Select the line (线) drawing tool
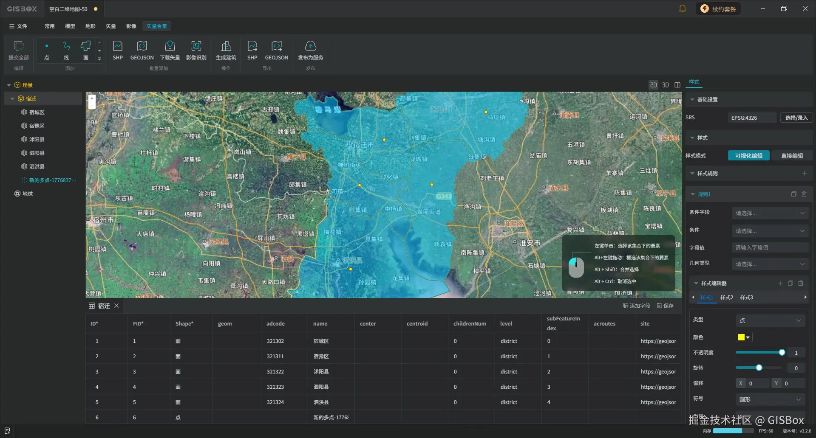 point(66,50)
